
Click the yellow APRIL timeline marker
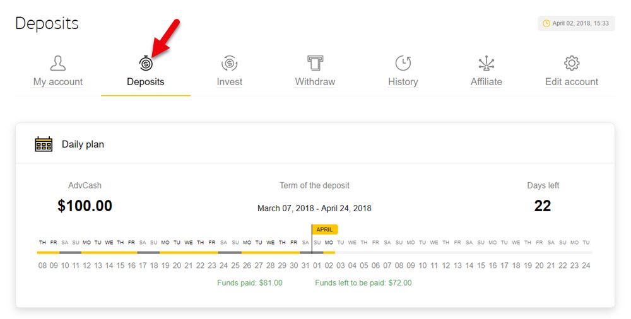coord(325,229)
